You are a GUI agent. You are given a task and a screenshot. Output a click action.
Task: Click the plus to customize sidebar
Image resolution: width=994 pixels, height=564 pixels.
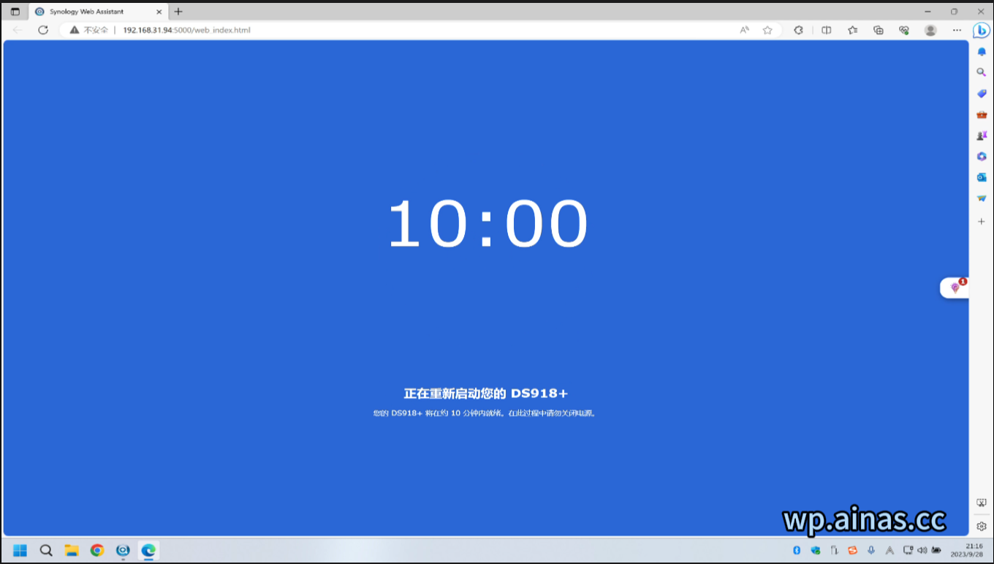click(981, 220)
